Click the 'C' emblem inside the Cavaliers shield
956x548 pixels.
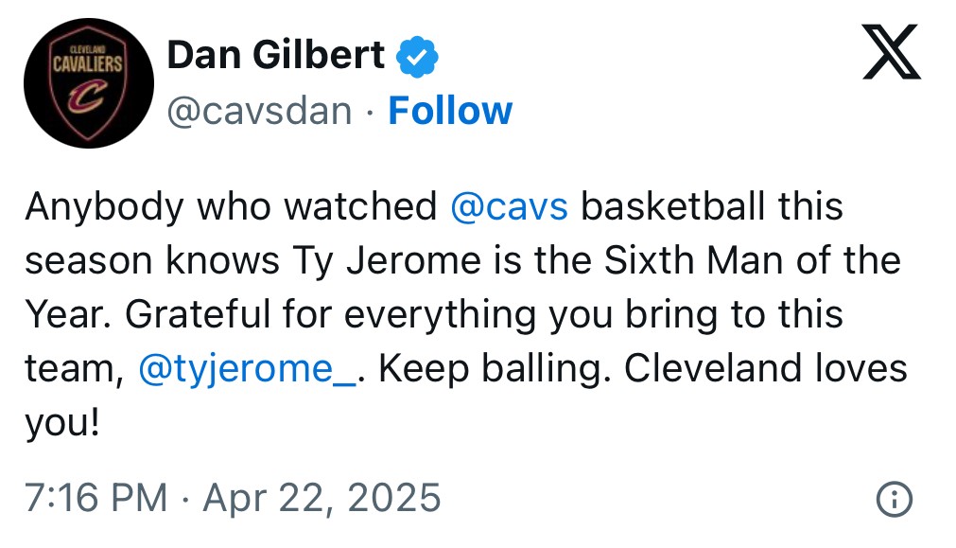(x=88, y=98)
